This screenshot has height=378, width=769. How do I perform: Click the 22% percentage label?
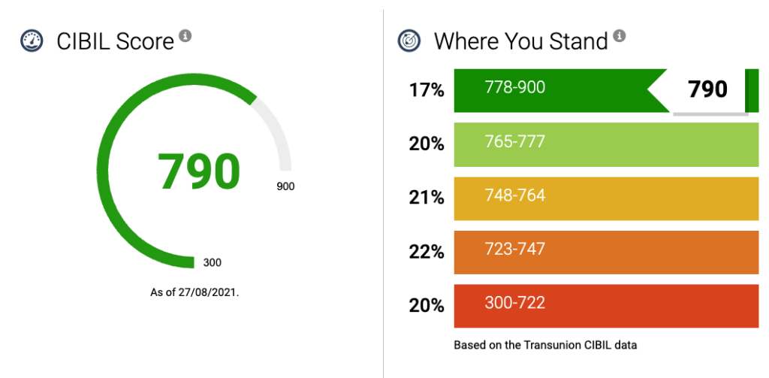pos(427,252)
